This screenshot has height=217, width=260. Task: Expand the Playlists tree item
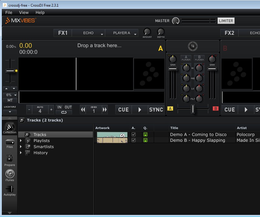click(x=21, y=141)
